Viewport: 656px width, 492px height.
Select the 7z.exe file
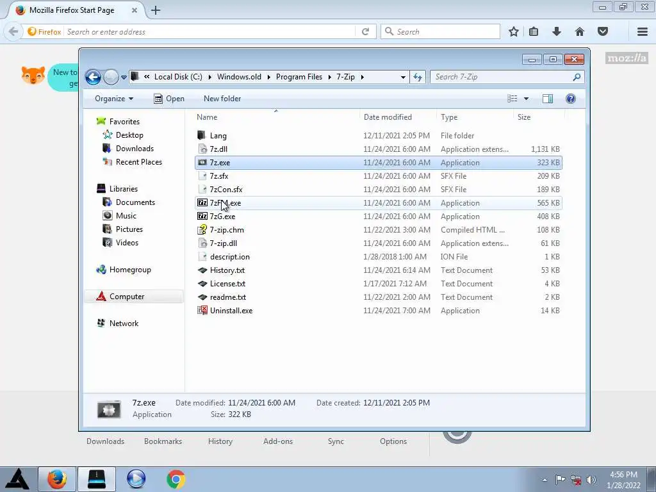point(379,163)
